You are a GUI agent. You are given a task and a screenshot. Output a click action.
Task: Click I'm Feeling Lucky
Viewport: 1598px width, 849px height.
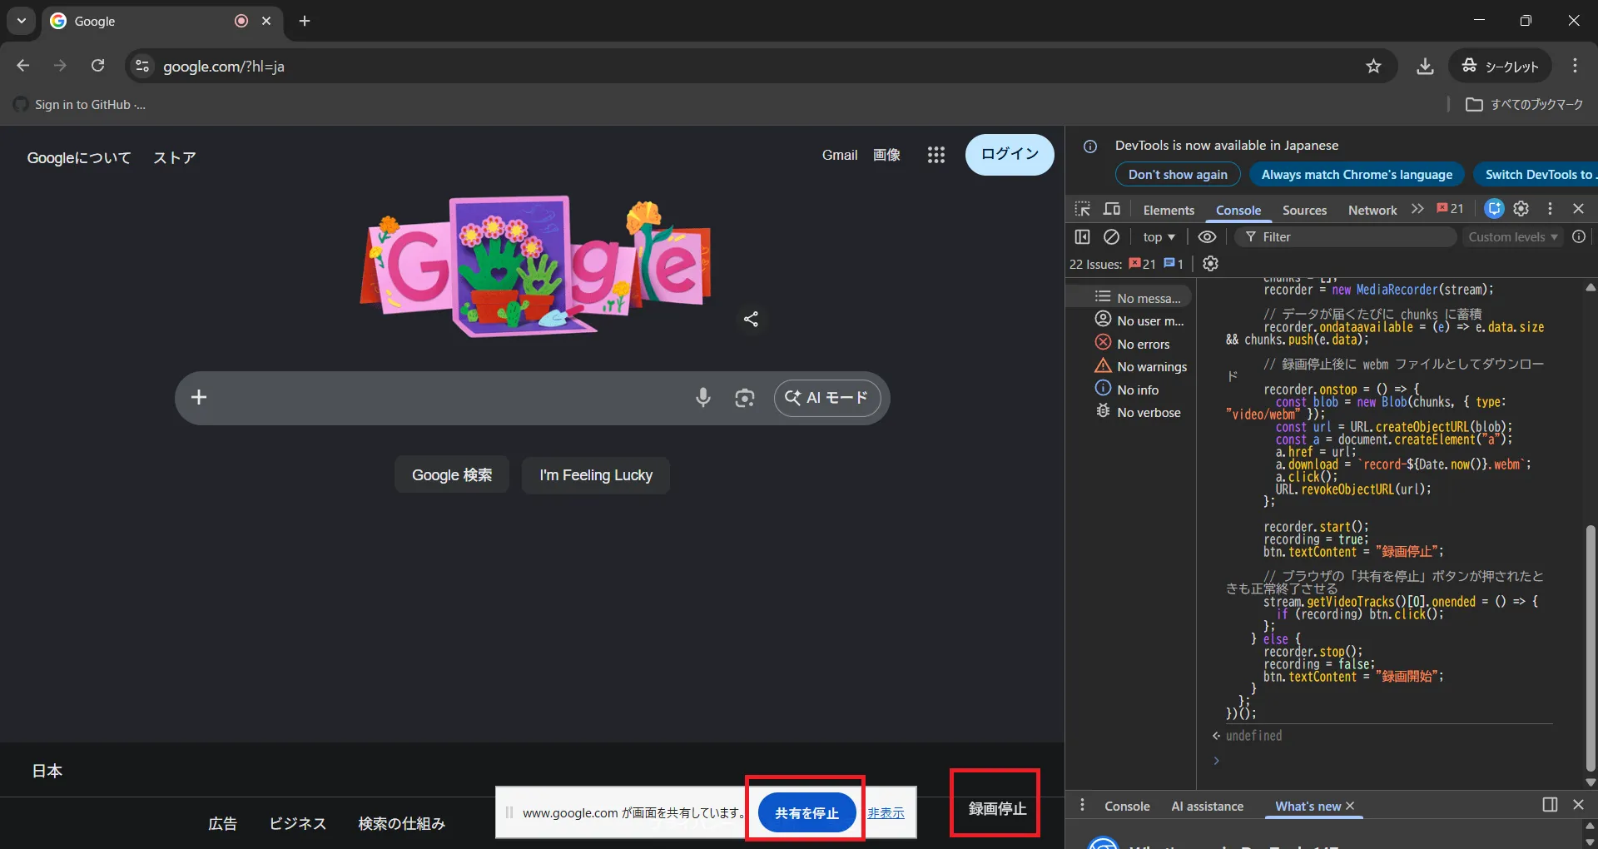[x=596, y=475]
